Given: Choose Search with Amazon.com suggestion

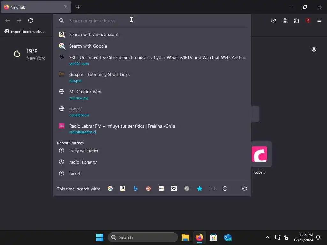Looking at the screenshot, I should point(152,34).
